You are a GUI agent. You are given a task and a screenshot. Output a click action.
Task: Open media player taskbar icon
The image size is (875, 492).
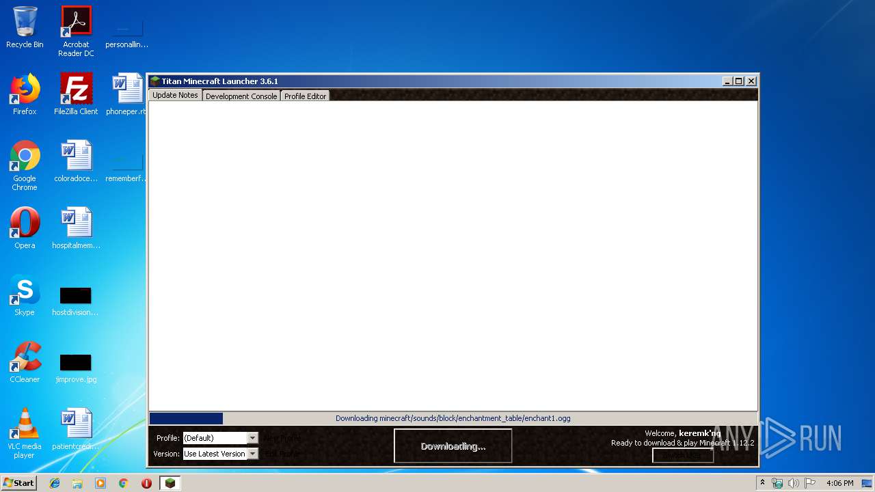pos(100,483)
